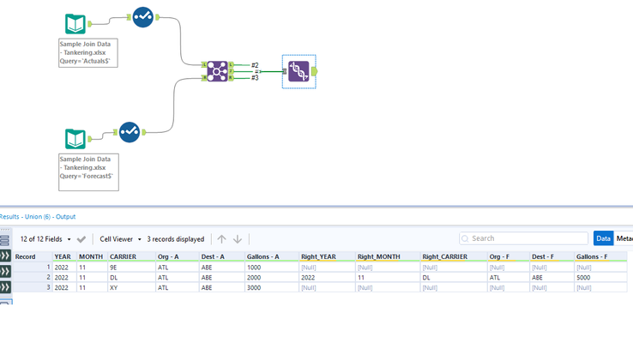Select Org - F cell ATL

coord(509,278)
